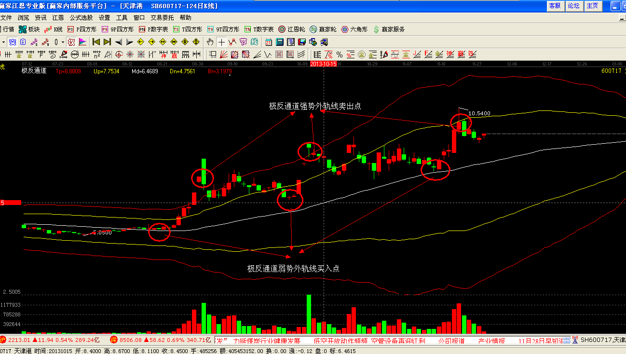
Task: Click the 客服 customer service button
Action: (x=555, y=6)
